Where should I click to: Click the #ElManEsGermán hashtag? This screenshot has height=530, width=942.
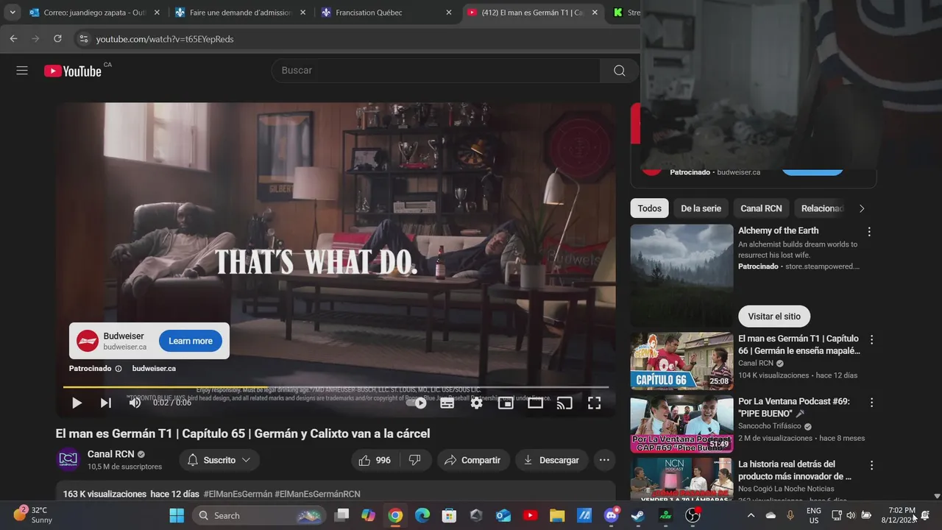[x=238, y=494]
